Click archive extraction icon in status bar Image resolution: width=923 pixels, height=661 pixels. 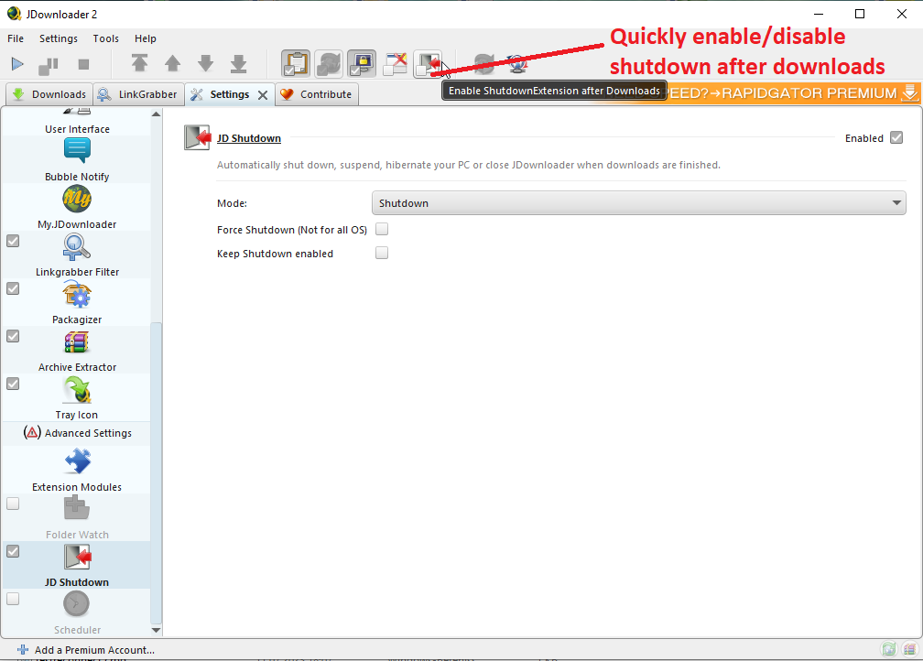(910, 649)
